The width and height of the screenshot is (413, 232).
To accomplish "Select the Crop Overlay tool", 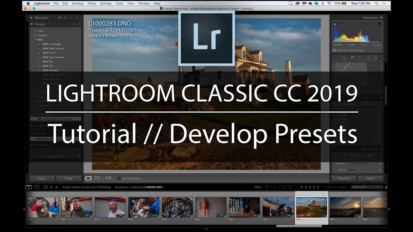I will 337,58.
